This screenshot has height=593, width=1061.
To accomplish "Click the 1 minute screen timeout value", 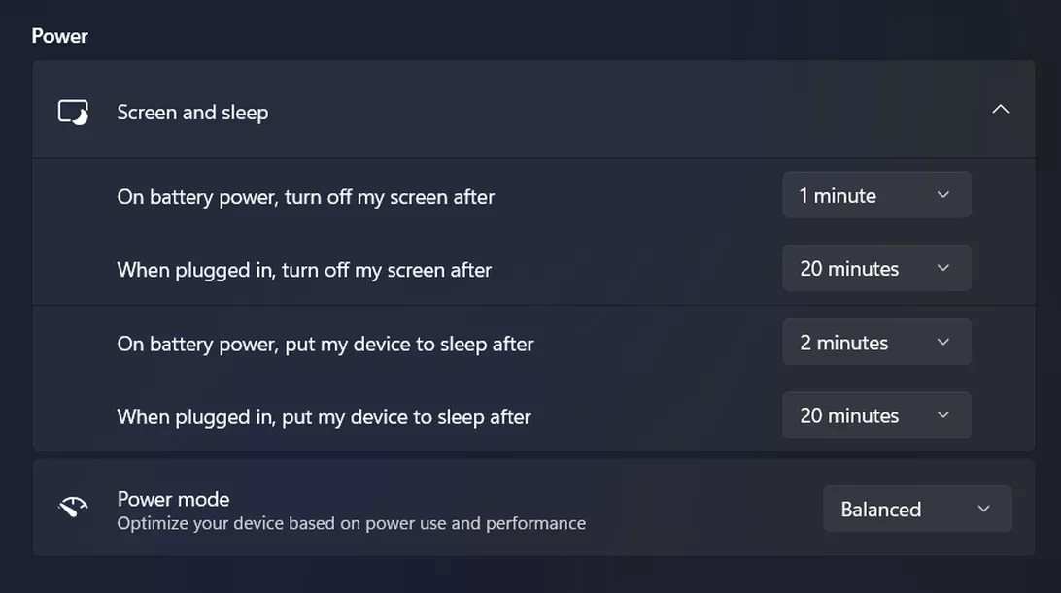I will coord(836,194).
